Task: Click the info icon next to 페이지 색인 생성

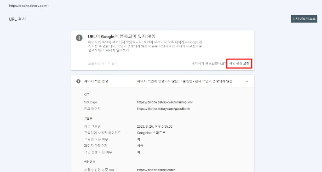Action: coord(78,81)
